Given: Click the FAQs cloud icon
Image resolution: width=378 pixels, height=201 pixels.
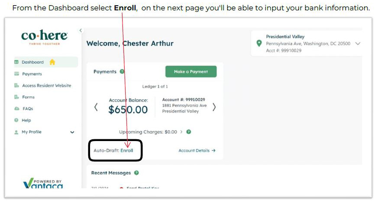Looking at the screenshot, I should click(16, 109).
